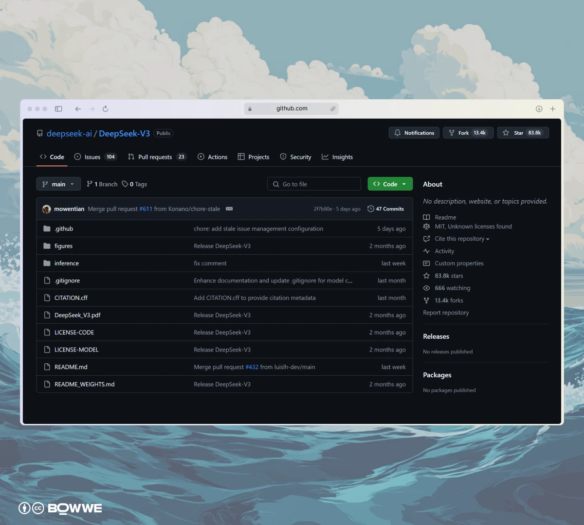Open the 'fix comment' commit message
The image size is (584, 525).
[x=210, y=263]
